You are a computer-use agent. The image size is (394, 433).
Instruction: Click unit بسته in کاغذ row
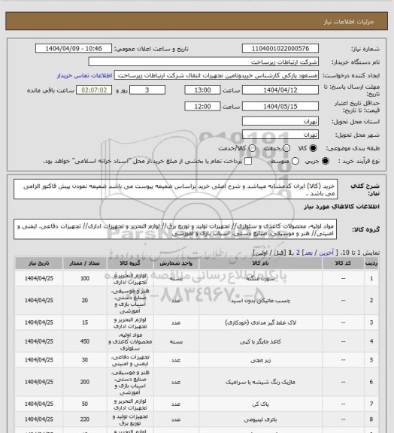[176, 341]
